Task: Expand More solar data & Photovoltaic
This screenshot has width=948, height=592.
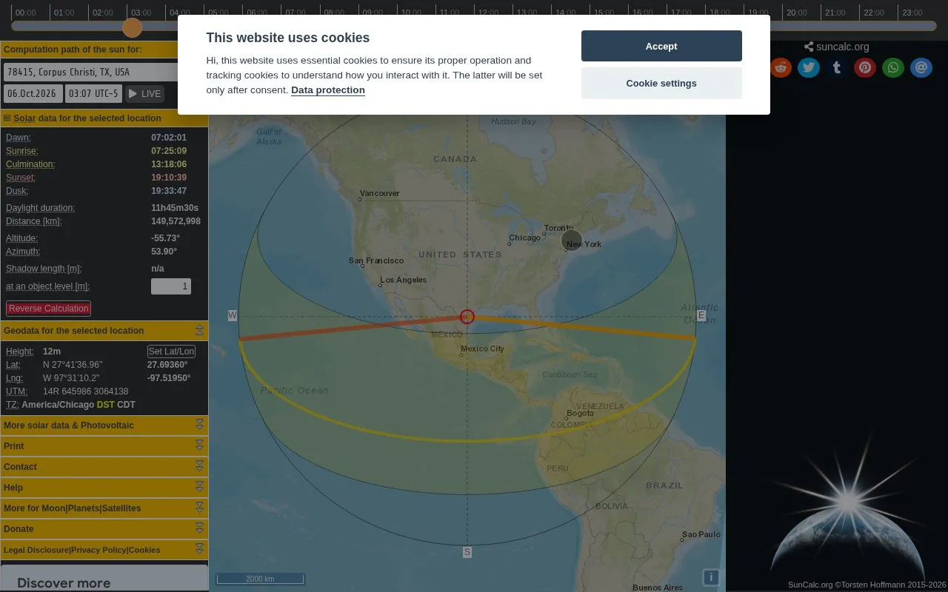Action: click(104, 425)
